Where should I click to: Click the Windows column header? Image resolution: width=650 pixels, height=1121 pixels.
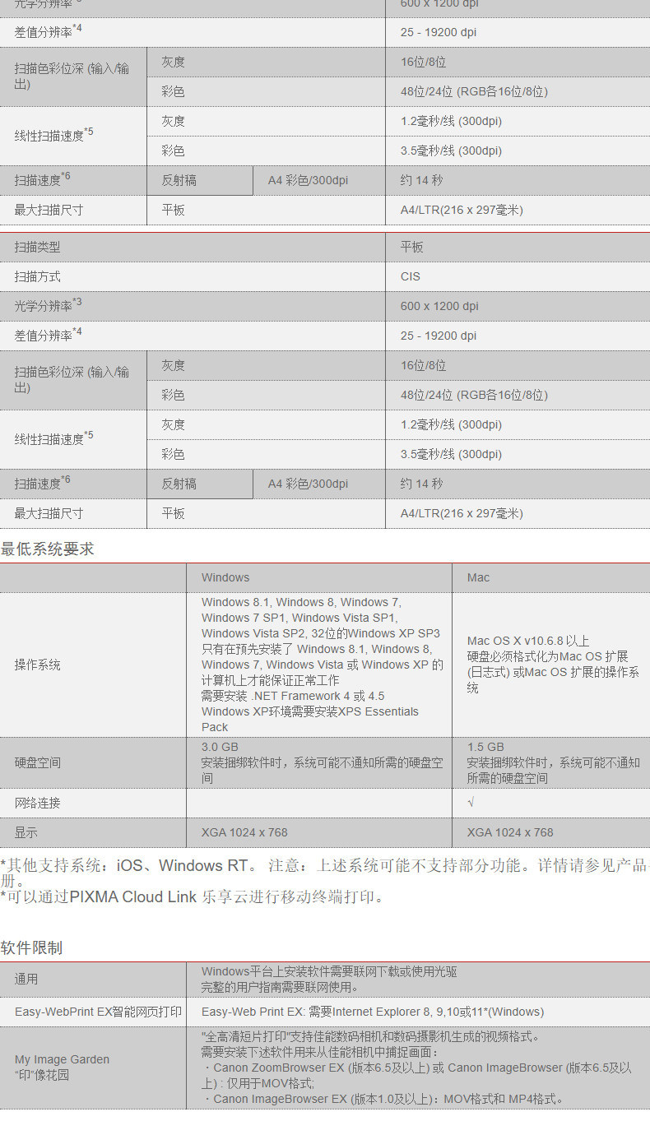pyautogui.click(x=225, y=578)
